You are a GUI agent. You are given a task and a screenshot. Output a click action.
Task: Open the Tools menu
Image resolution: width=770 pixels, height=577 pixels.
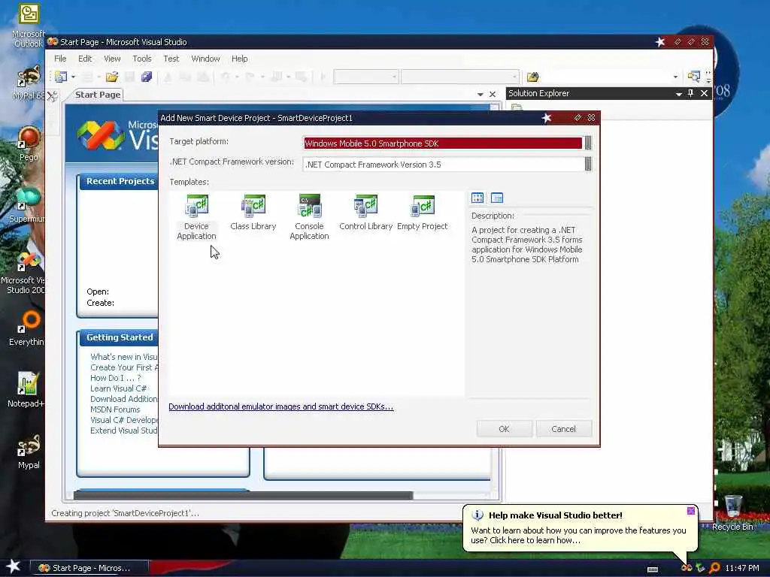(142, 59)
